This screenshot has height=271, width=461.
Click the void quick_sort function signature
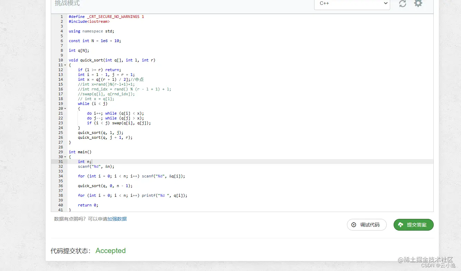(112, 60)
